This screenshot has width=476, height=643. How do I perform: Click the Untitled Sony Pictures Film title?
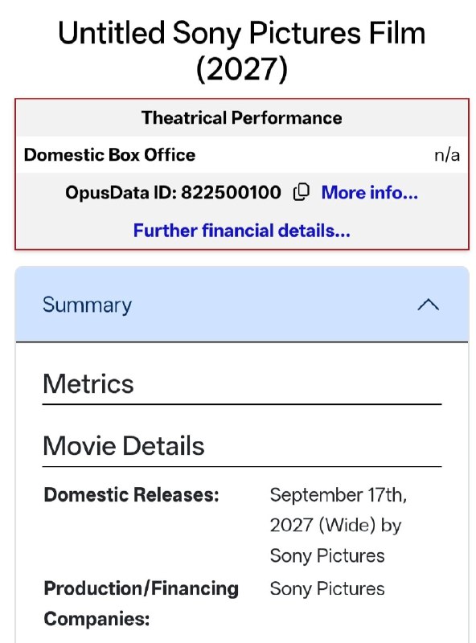point(242,33)
